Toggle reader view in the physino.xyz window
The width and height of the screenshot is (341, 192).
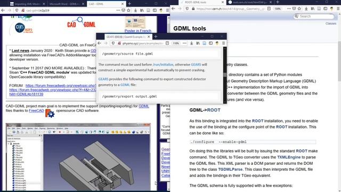[167, 43]
